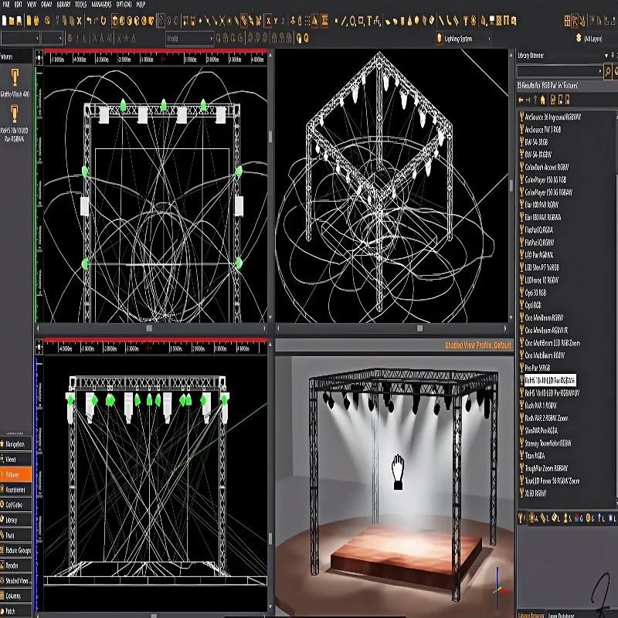618x618 pixels.
Task: Open the Managers menu
Action: [x=101, y=5]
